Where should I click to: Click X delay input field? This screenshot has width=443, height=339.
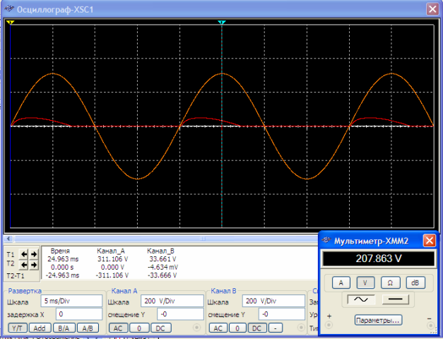coord(79,314)
